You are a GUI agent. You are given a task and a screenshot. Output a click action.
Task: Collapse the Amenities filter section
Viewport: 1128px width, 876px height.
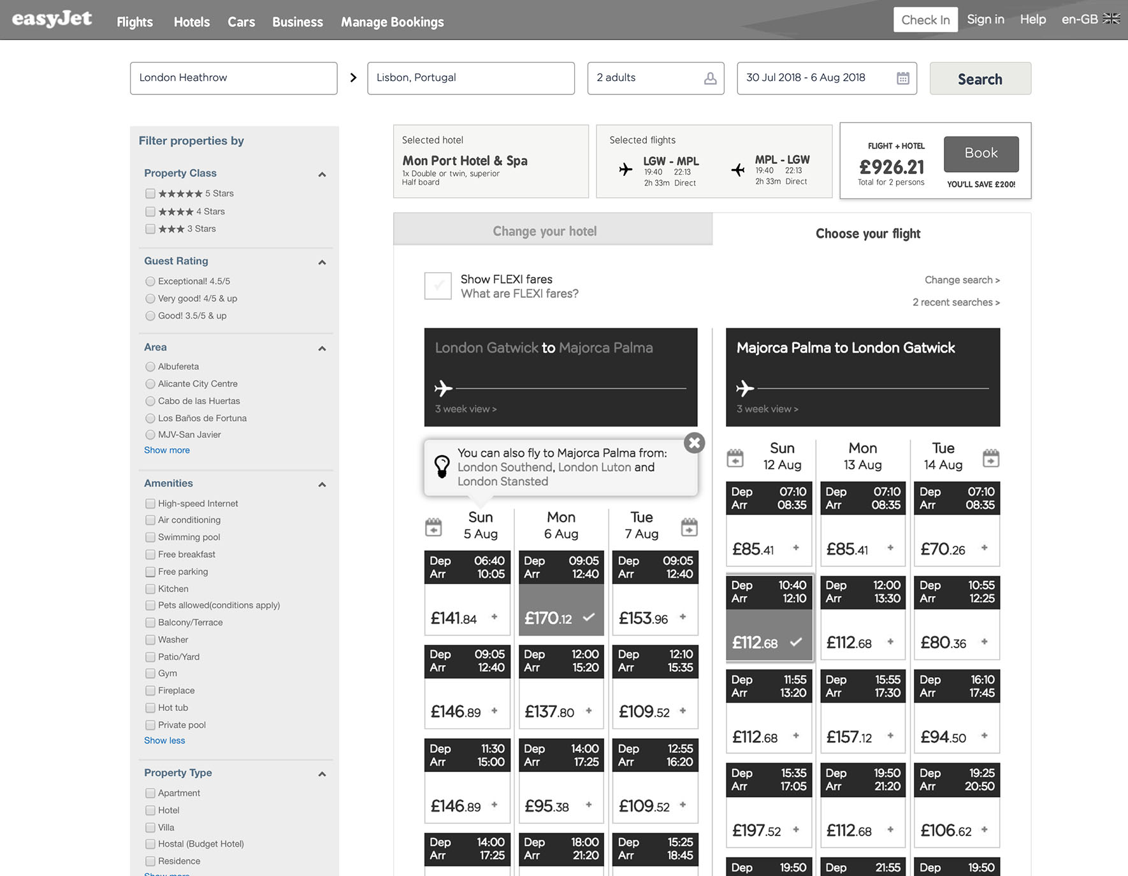[x=322, y=485]
